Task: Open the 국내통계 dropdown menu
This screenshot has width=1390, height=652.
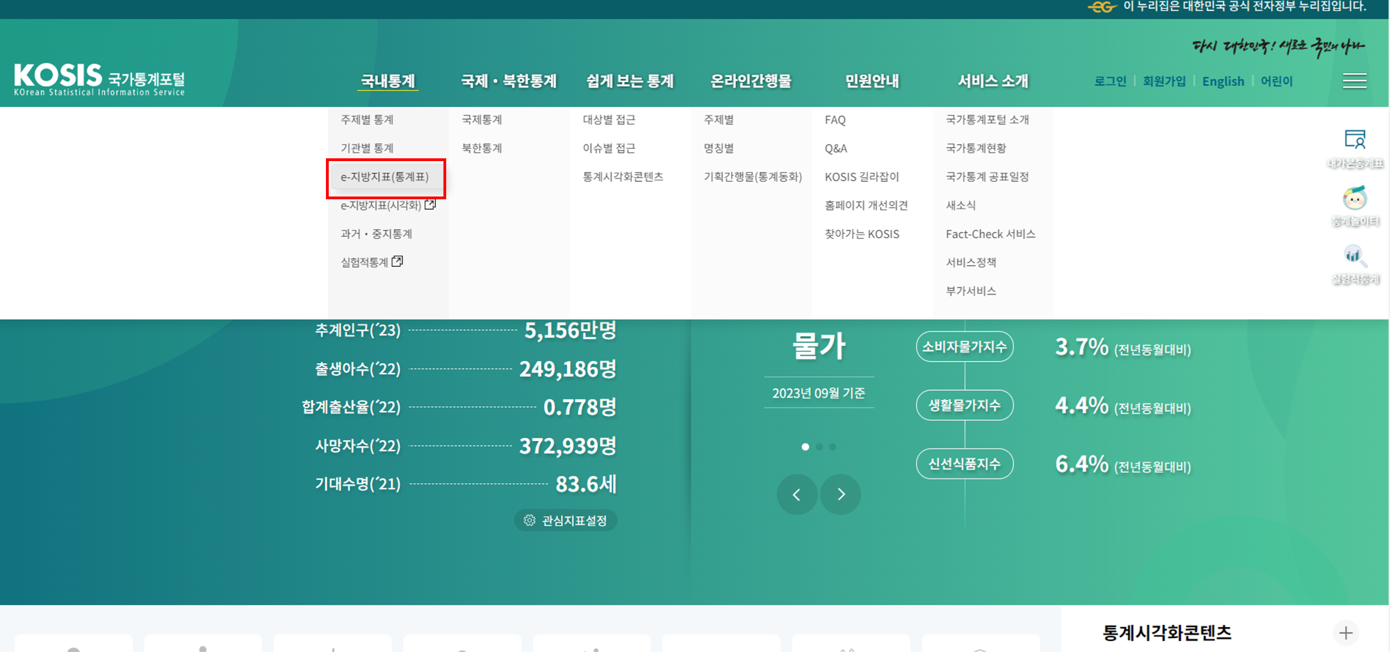Action: point(389,81)
